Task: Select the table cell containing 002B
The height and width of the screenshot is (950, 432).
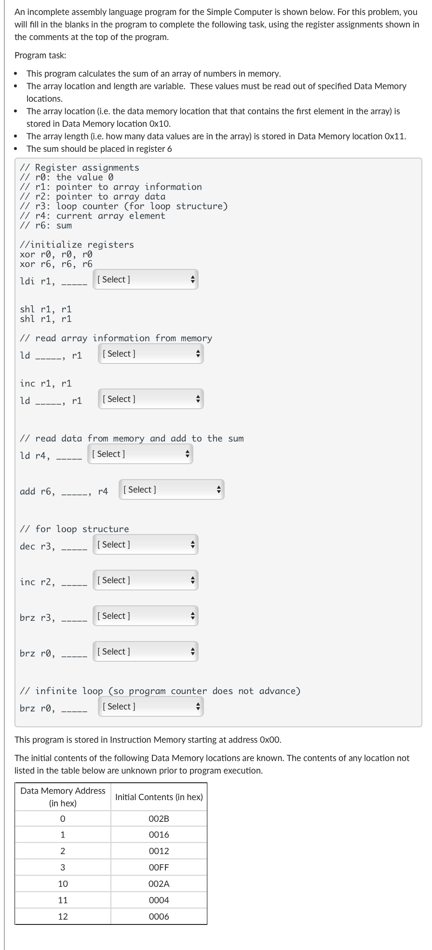Action: [158, 818]
